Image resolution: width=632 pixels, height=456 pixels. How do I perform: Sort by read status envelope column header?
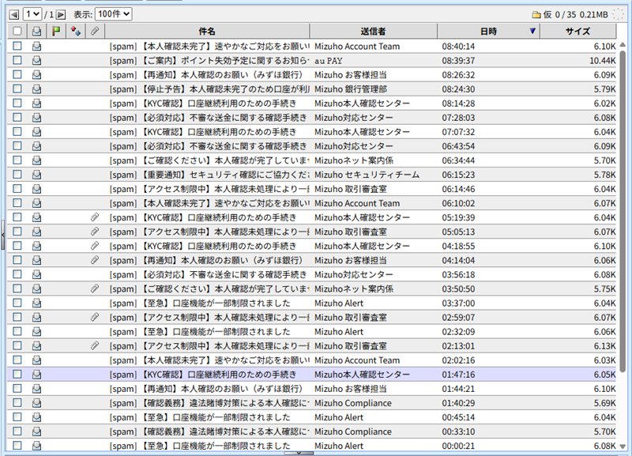coord(36,31)
